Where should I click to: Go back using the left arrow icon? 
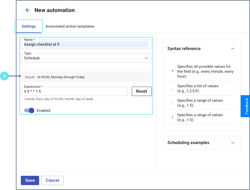(28, 10)
